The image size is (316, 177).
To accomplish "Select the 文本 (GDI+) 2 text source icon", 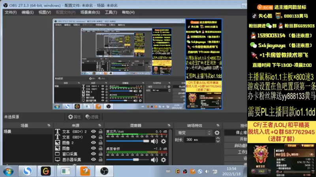I will (x=57, y=131).
